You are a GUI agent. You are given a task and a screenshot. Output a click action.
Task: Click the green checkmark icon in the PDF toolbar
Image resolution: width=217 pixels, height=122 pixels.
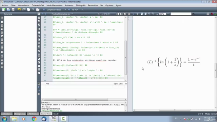[215, 14]
